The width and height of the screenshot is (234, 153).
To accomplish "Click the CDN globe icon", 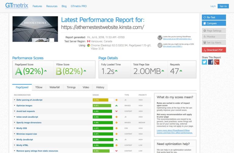I will [x=160, y=45].
